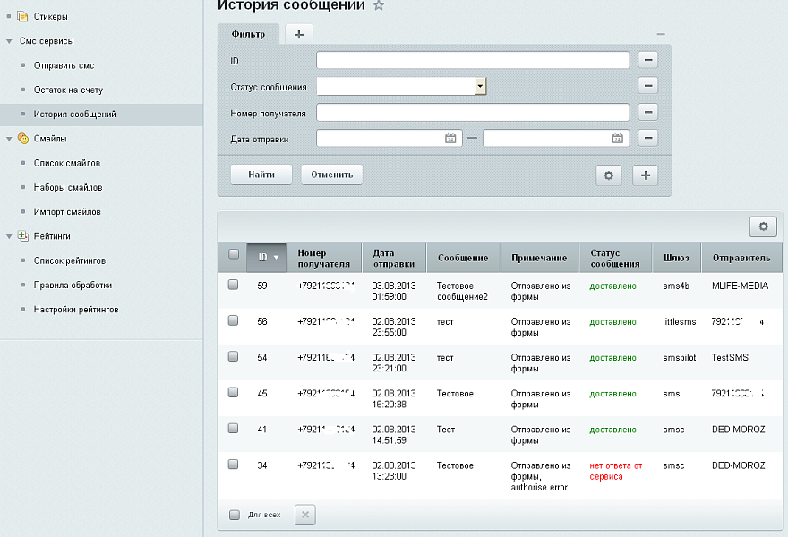Click the Номер получателя input field
This screenshot has width=788, height=537.
coord(473,113)
